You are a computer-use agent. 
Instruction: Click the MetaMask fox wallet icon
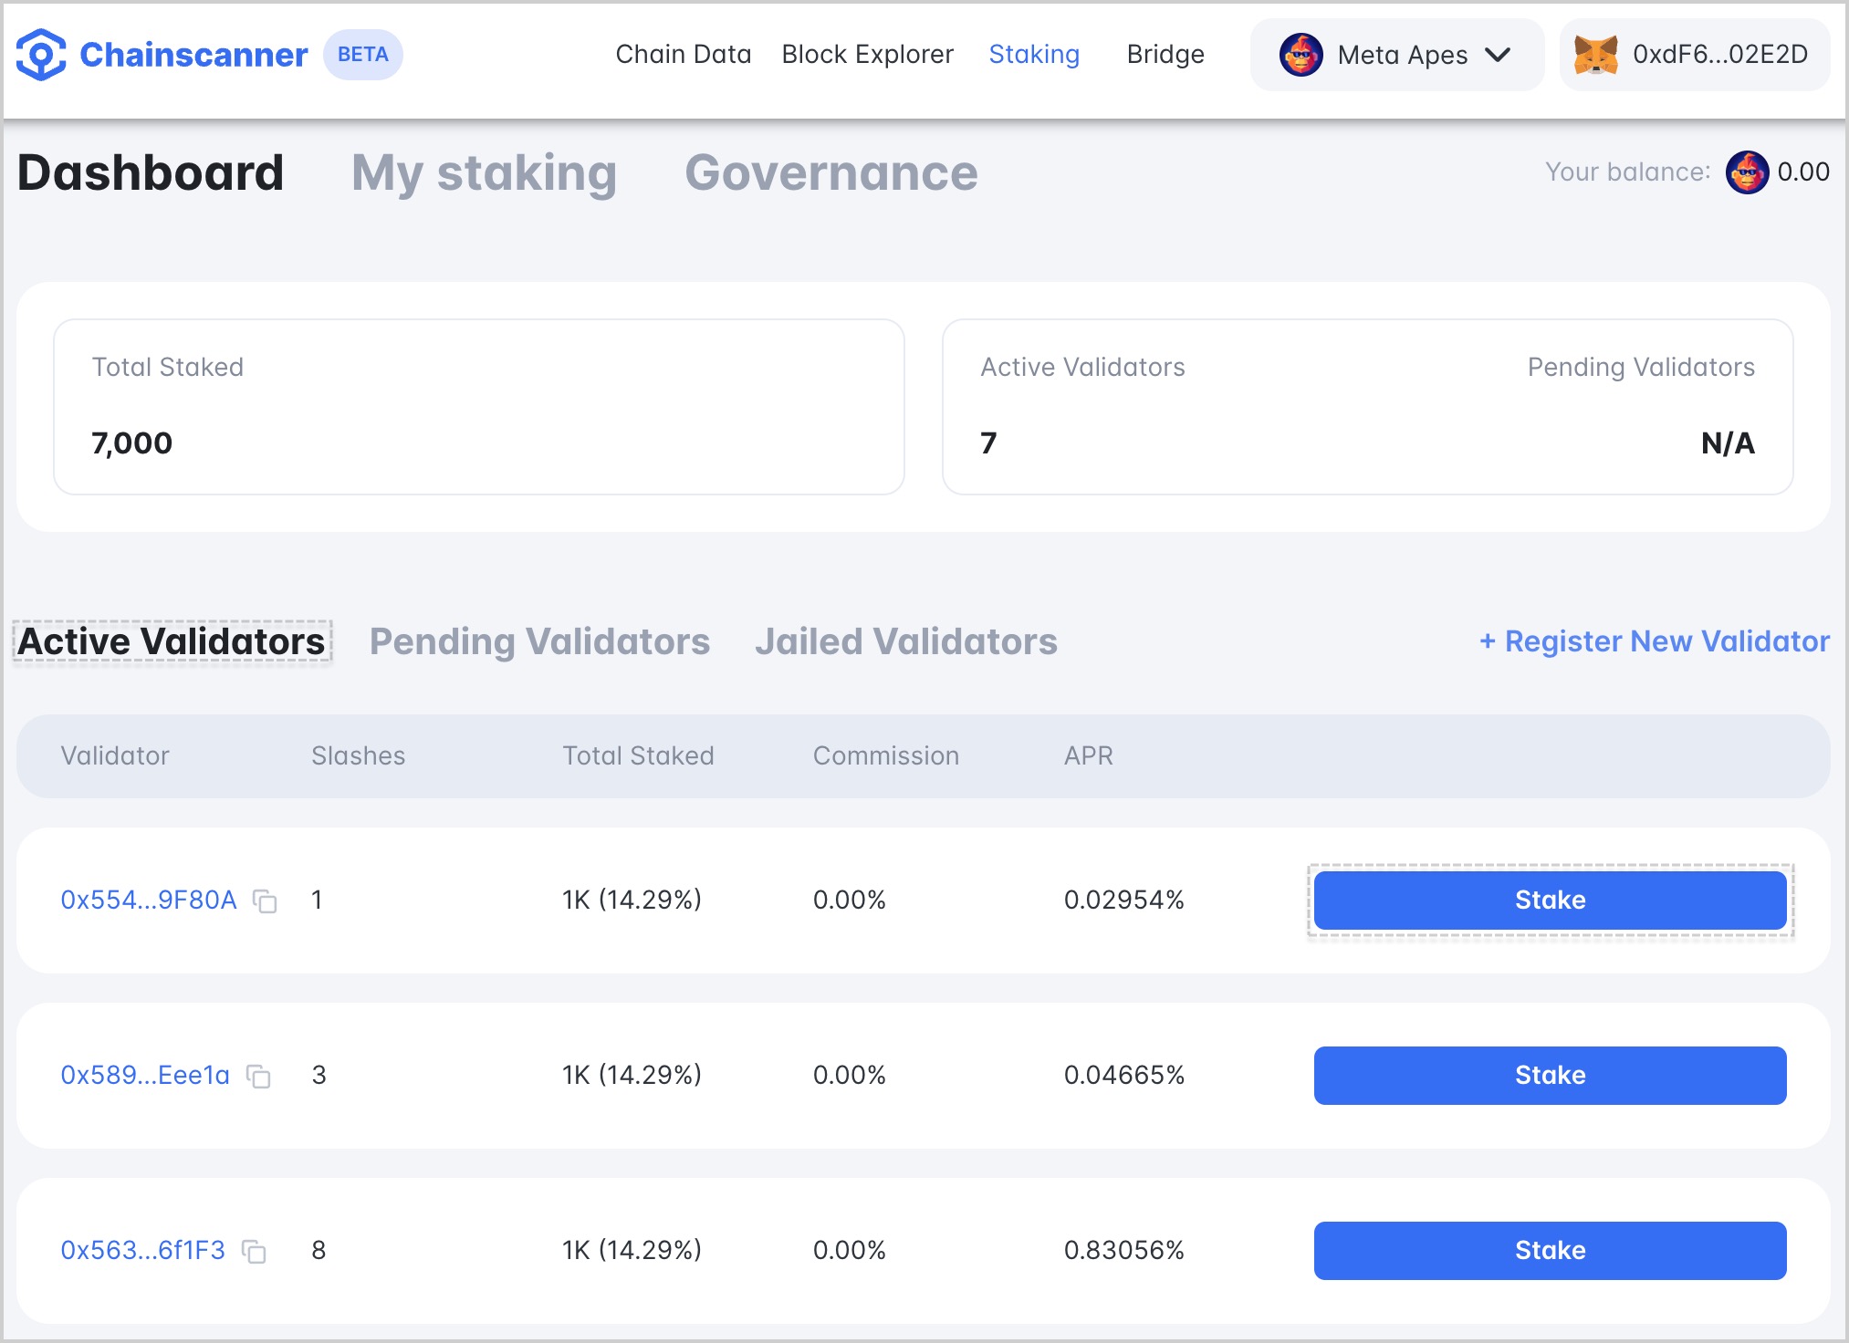pos(1596,55)
